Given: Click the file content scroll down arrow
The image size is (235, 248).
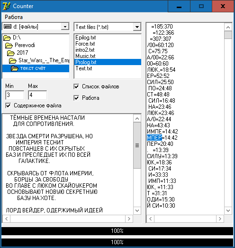Looking at the screenshot, I should (x=137, y=210).
